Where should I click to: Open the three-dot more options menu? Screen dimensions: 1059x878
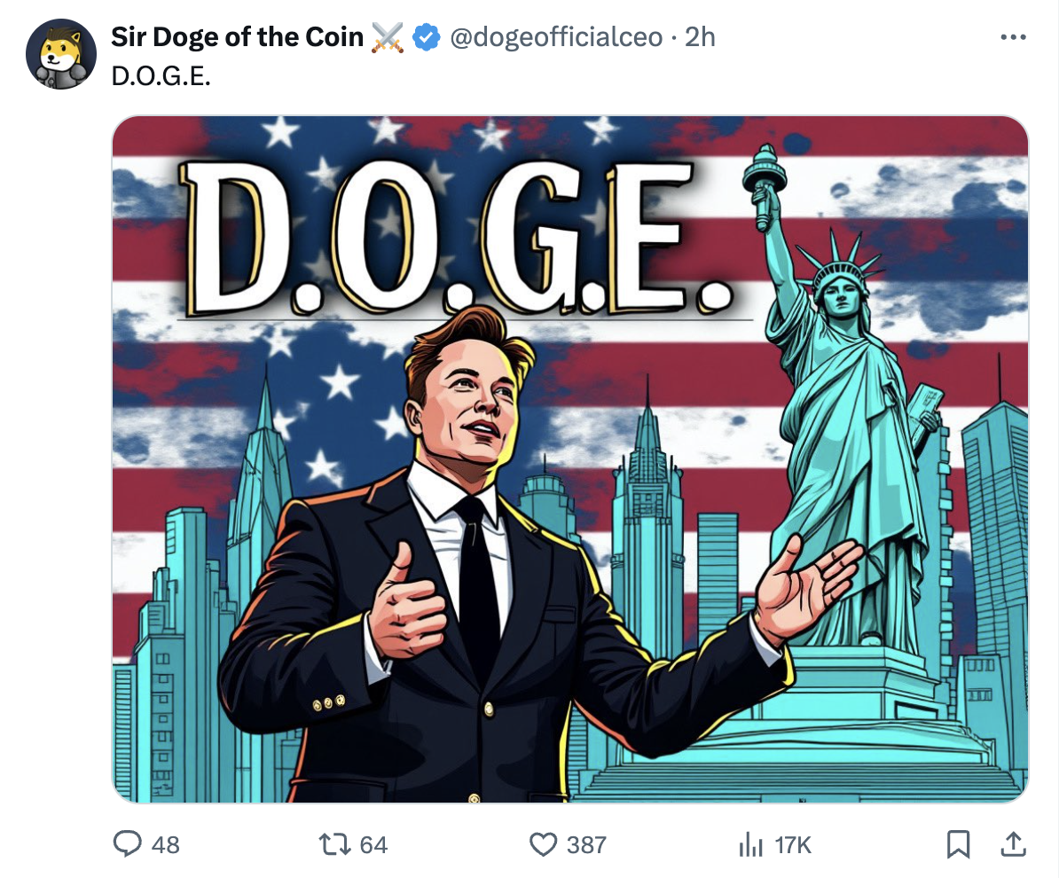click(x=1012, y=37)
